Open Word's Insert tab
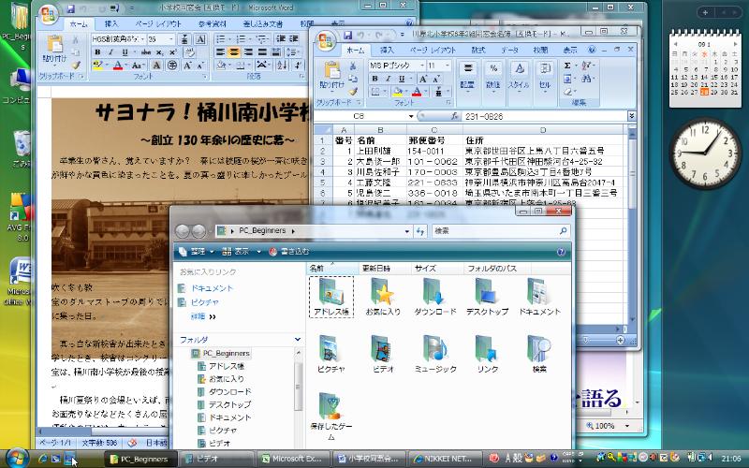The image size is (749, 468). [111, 23]
